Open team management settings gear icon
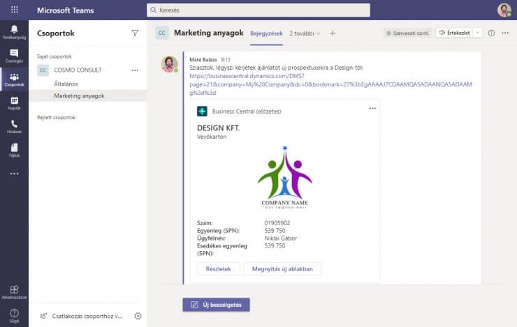 [138, 316]
